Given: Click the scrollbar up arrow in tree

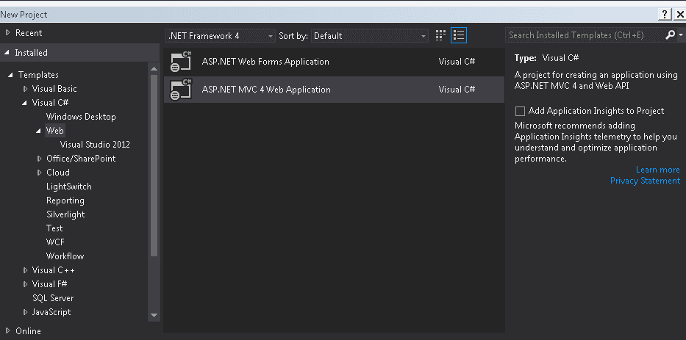Looking at the screenshot, I should click(154, 68).
